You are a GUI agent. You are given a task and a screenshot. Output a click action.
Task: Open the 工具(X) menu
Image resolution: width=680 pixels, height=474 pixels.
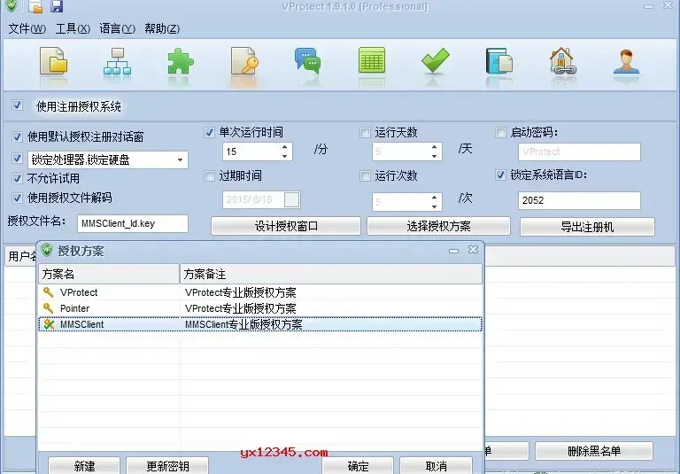click(73, 28)
